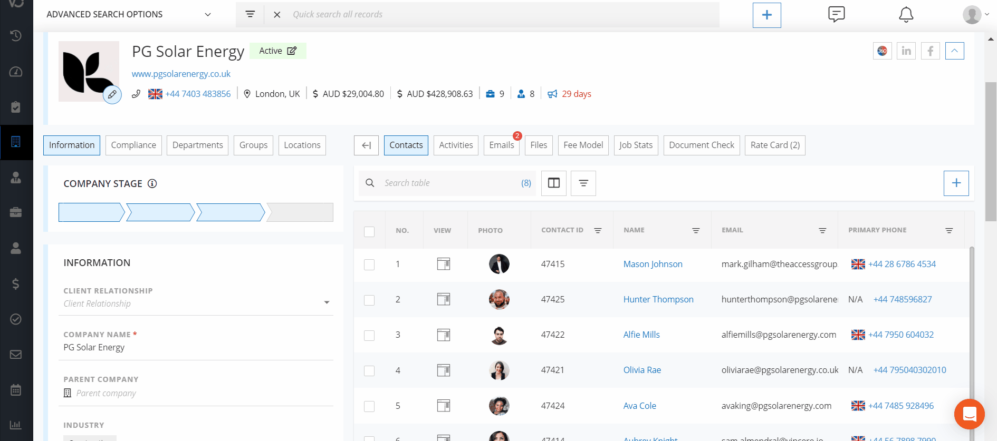
Task: Open the recent history sidebar icon
Action: (x=16, y=36)
